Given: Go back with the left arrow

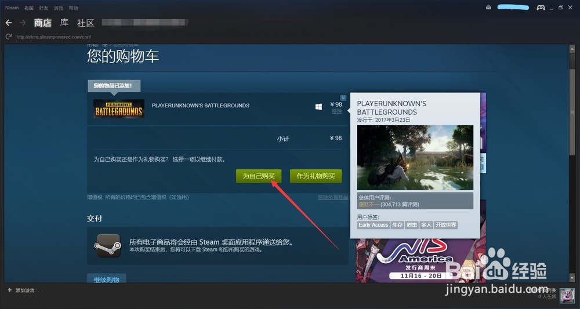Looking at the screenshot, I should (x=9, y=23).
